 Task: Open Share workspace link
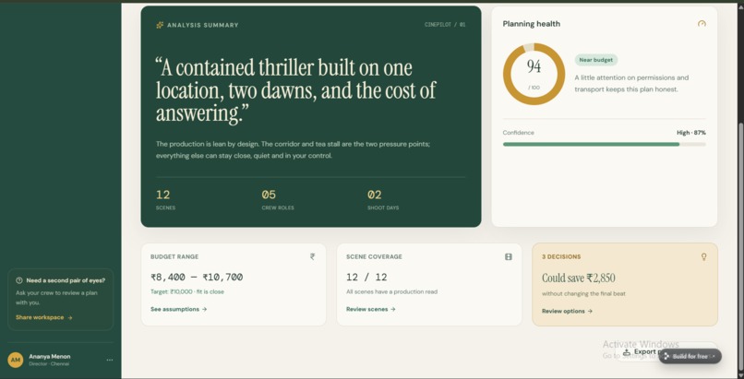(x=44, y=317)
